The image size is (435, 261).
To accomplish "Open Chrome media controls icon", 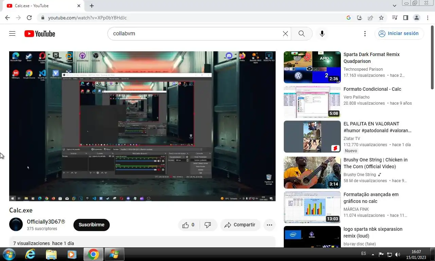I will pos(395,18).
